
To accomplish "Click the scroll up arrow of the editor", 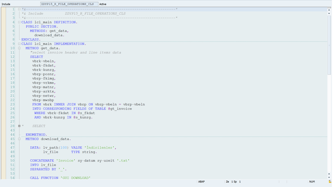I will pos(329,10).
